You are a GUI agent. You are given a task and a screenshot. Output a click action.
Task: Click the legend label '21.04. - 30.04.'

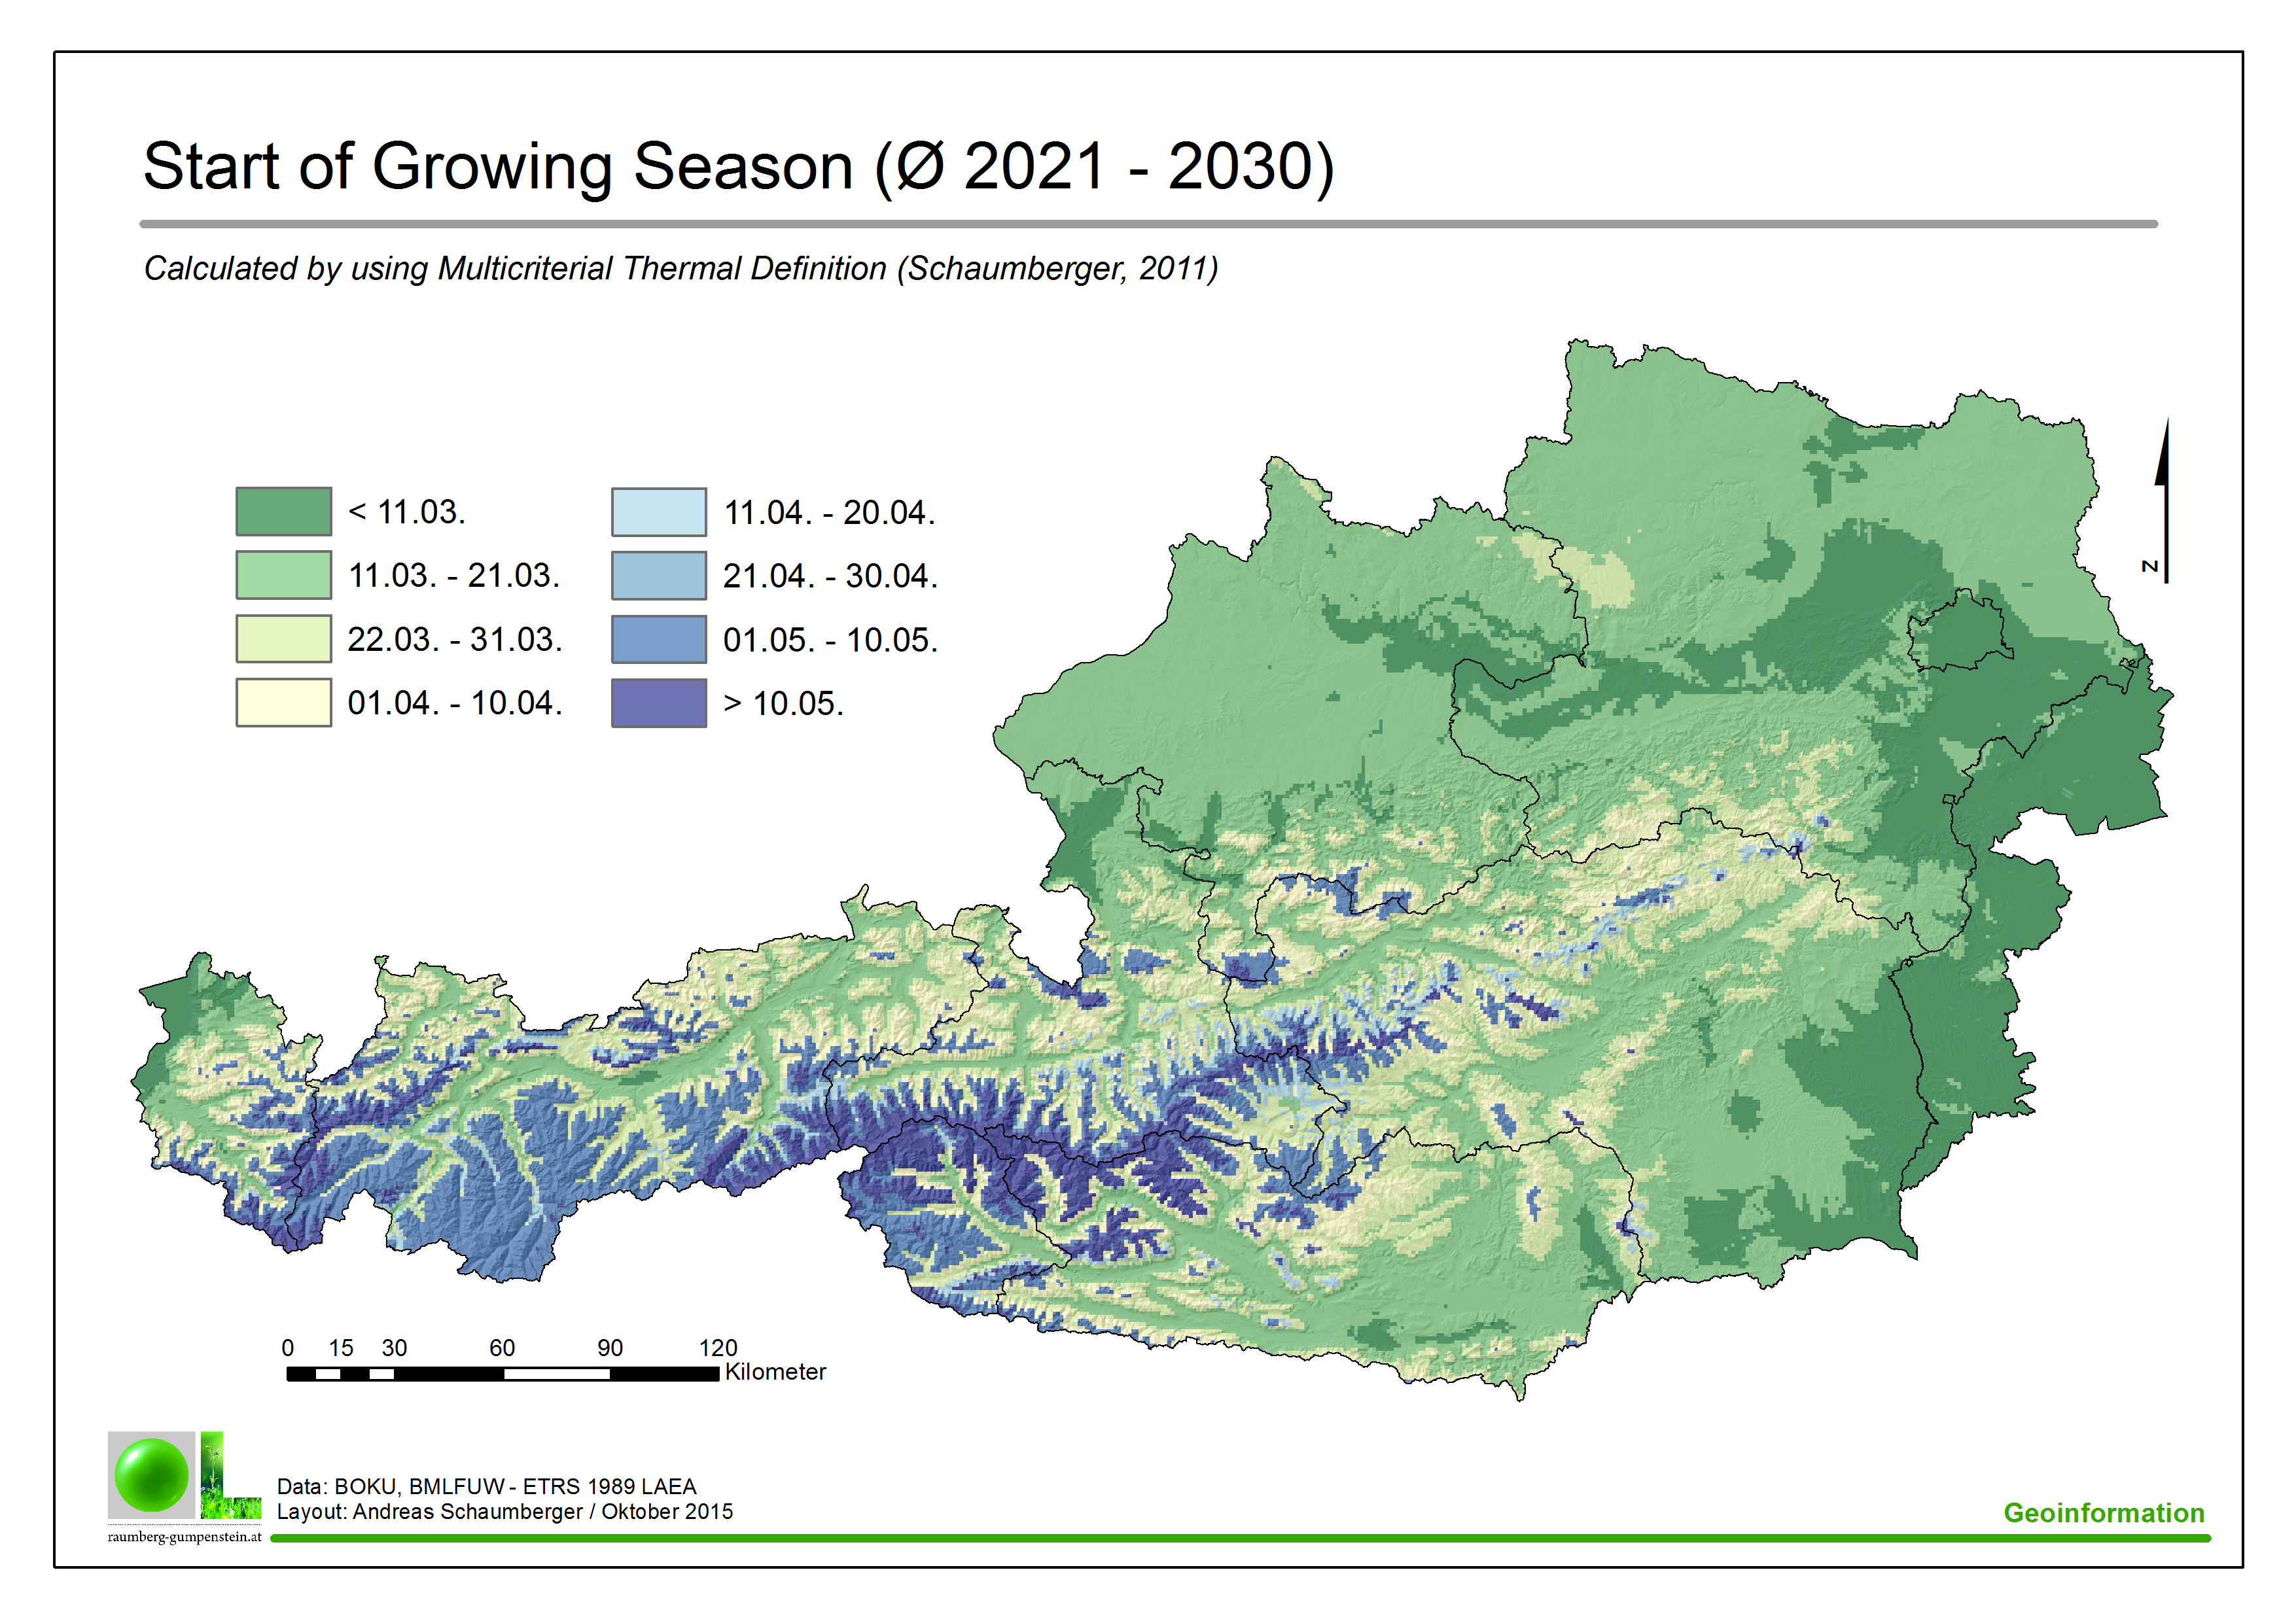[830, 576]
